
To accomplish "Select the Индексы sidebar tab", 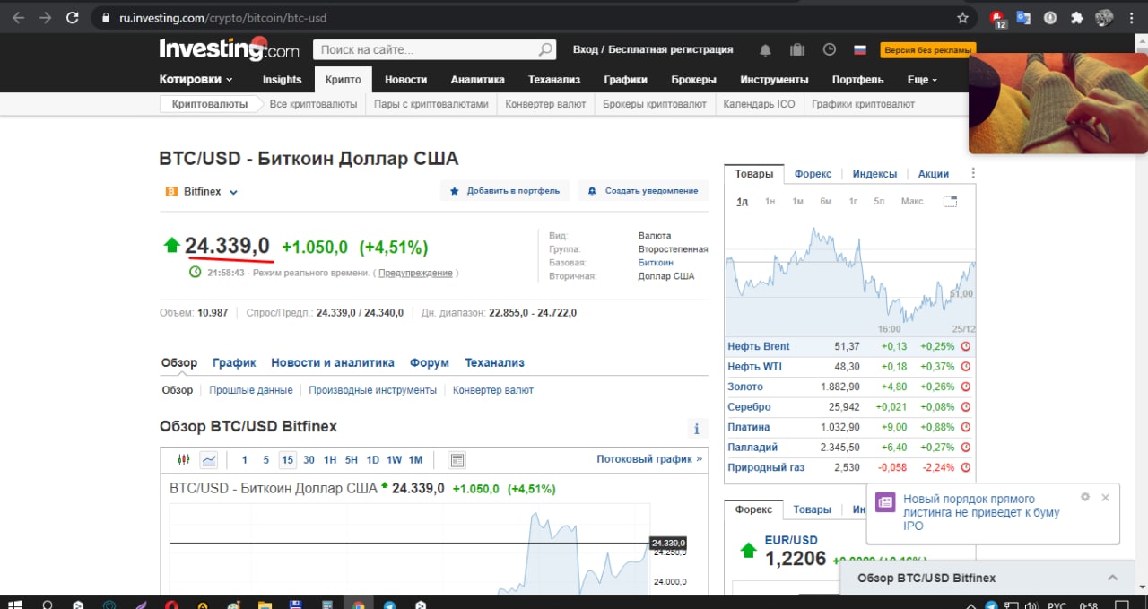I will [x=874, y=174].
